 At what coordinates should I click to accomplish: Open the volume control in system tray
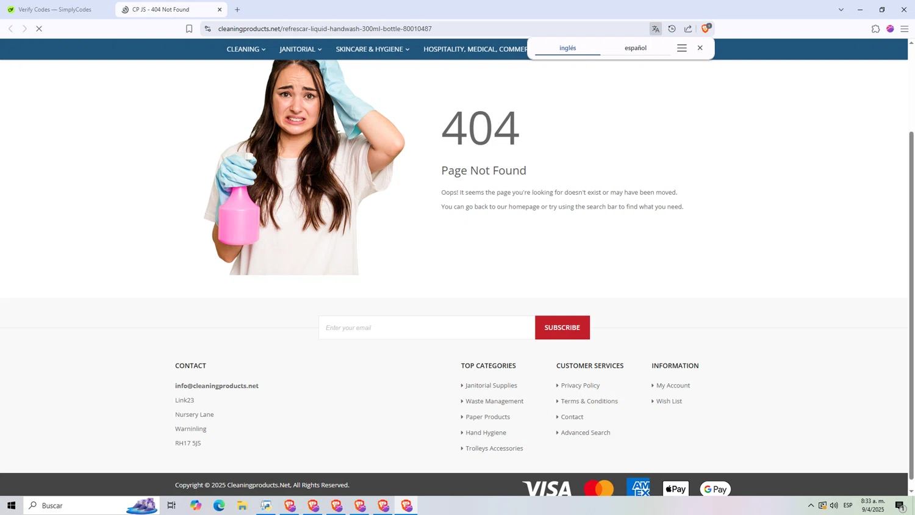click(x=834, y=505)
